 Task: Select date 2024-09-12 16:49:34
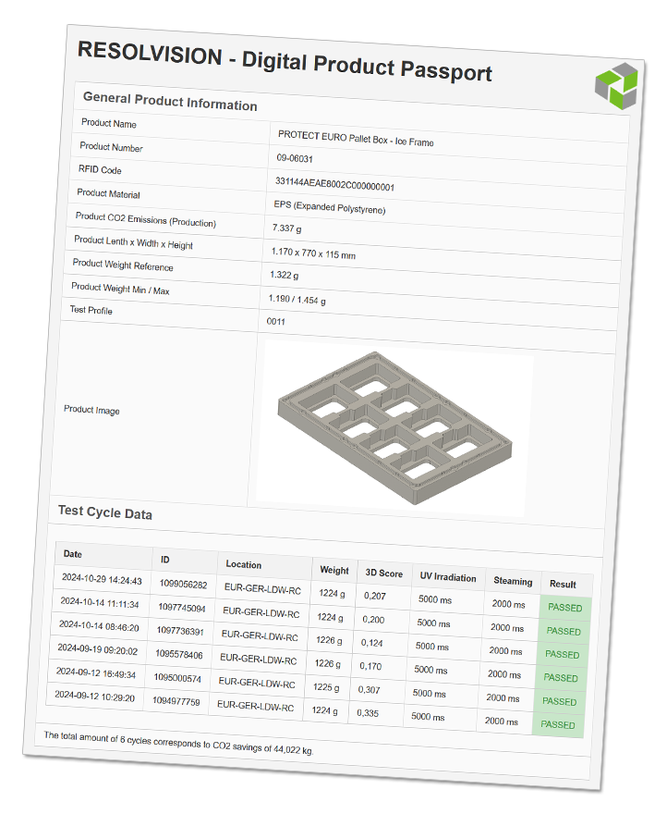(96, 672)
